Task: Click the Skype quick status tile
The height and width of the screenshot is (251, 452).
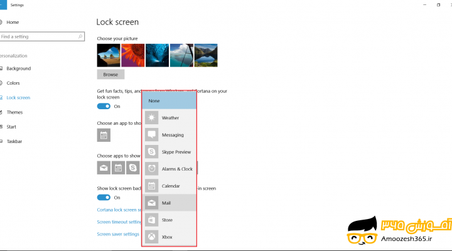Action: point(132,168)
